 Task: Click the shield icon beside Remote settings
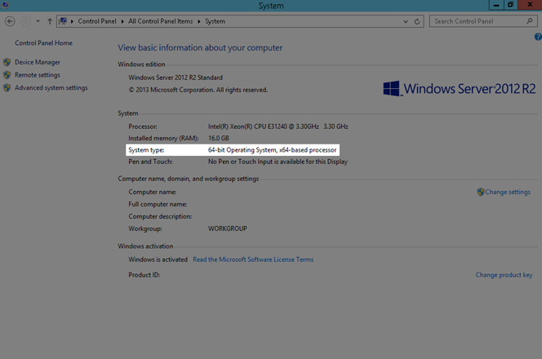pyautogui.click(x=7, y=75)
